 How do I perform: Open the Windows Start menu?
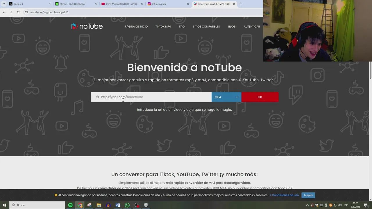5,205
